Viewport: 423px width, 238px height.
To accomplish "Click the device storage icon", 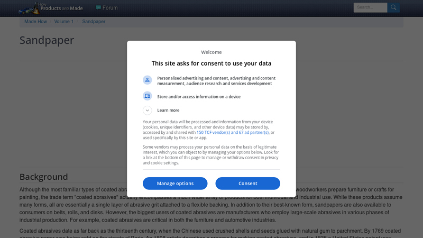I will [x=148, y=96].
